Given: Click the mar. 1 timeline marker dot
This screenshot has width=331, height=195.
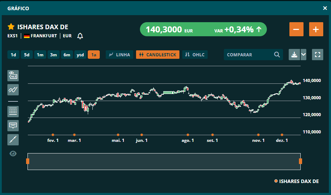Looking at the screenshot, I should point(74,135).
